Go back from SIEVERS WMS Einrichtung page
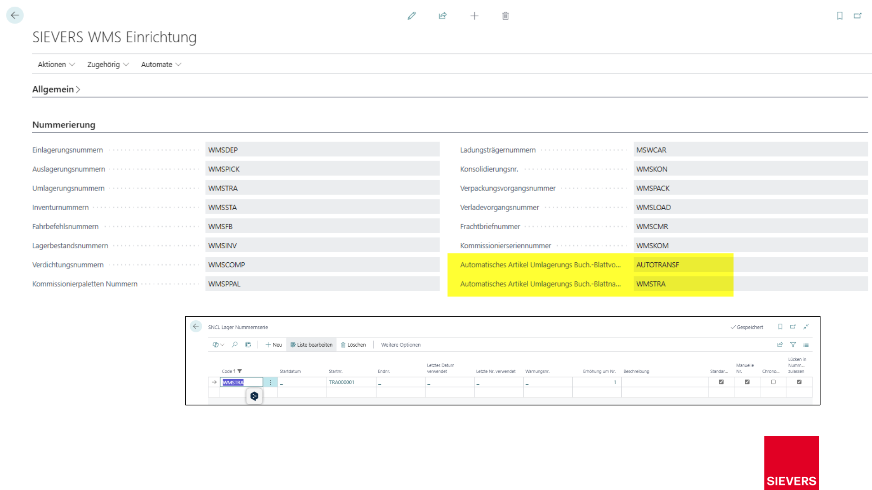The width and height of the screenshot is (872, 490). pos(15,15)
